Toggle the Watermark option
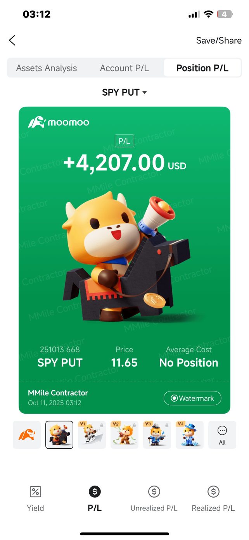Viewport: 249px width, 540px height. (192, 398)
